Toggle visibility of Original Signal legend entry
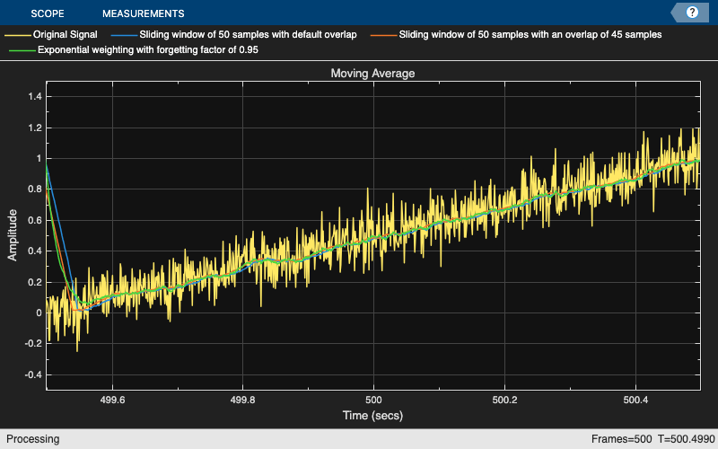This screenshot has height=449, width=718. (x=65, y=34)
